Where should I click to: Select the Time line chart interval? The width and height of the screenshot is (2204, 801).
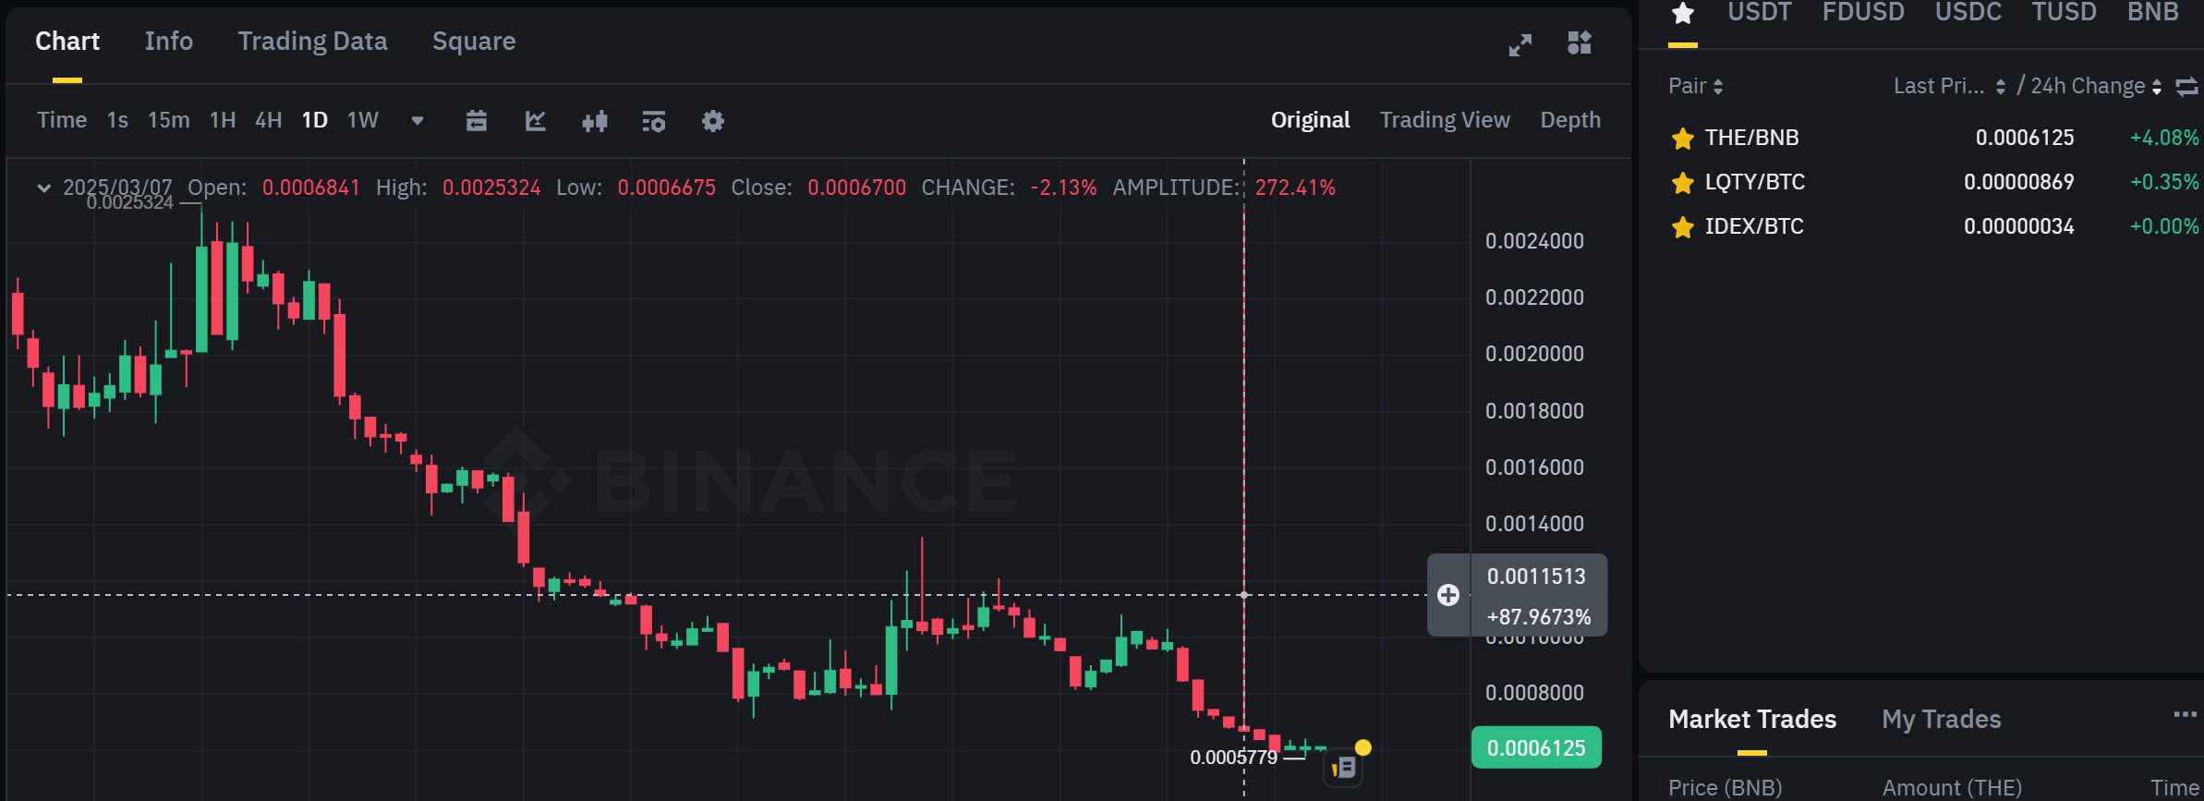tap(62, 120)
